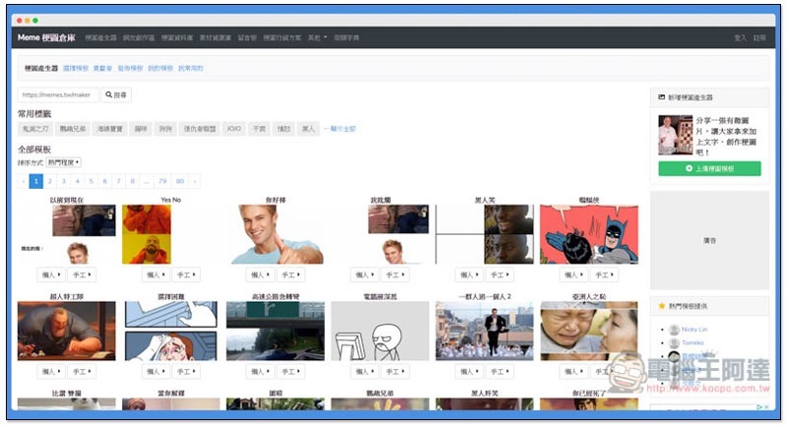This screenshot has height=425, width=787.
Task: Select the JOJO tag chip
Action: point(233,129)
